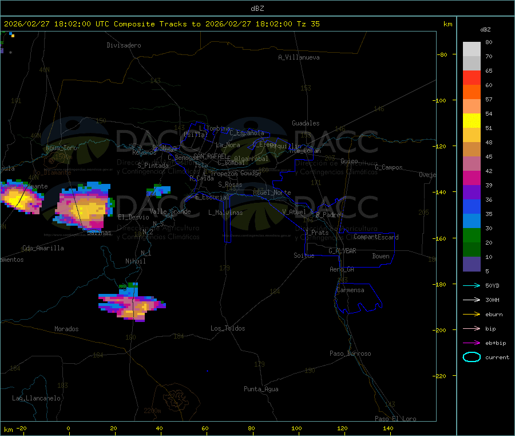Screen dimensions: 515x436
Task: Click the 'Carmensa' map label
Action: pos(350,290)
